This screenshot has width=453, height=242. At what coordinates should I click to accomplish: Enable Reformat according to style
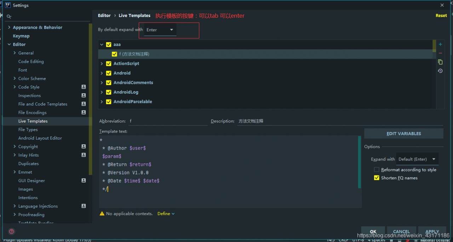tap(377, 170)
